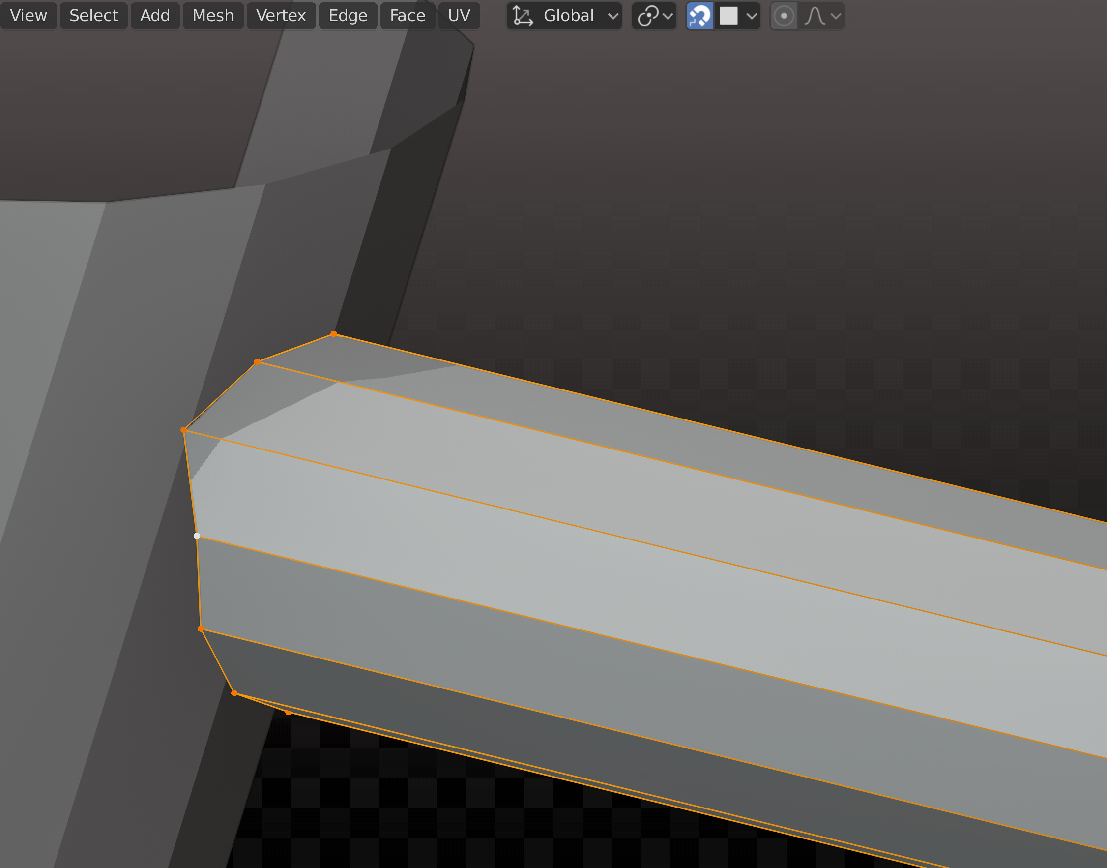Open the Mesh menu
This screenshot has height=868, width=1107.
[213, 16]
